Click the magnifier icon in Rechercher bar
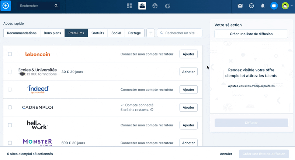Image resolution: width=295 pixels, height=160 pixels. tap(56, 6)
